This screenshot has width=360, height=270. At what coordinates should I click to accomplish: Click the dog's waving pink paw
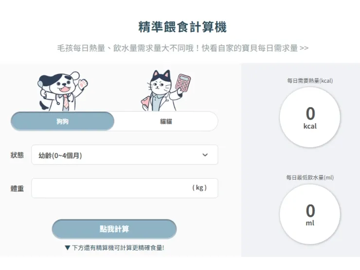pyautogui.click(x=83, y=84)
